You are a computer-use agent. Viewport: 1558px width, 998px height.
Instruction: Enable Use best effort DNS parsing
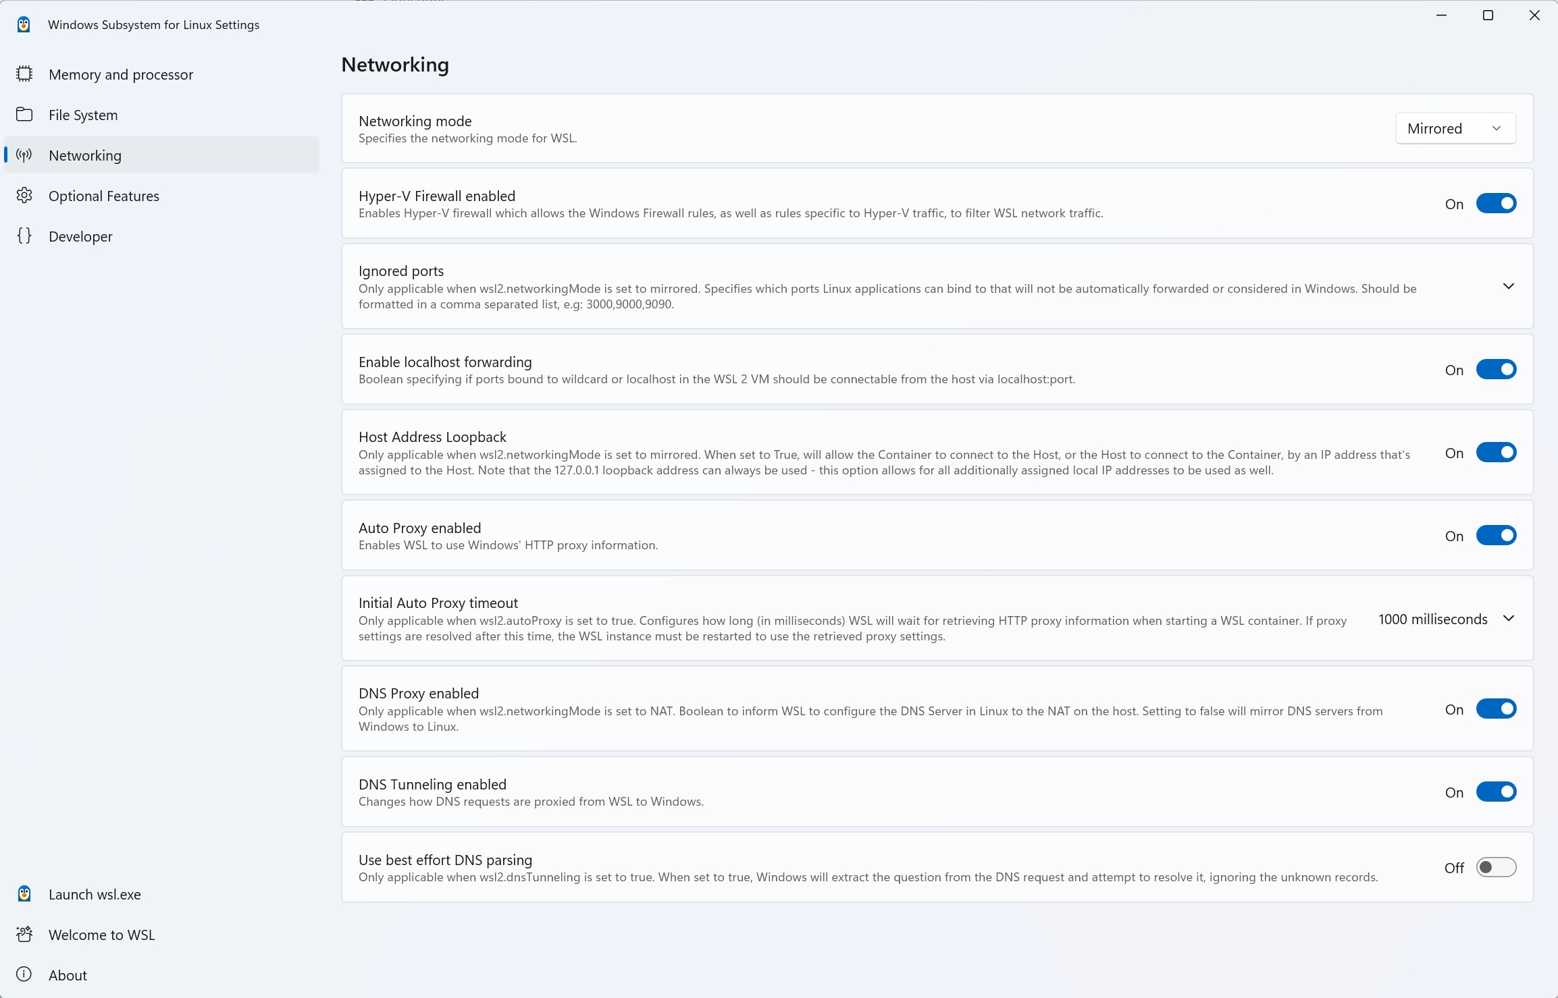(1496, 867)
